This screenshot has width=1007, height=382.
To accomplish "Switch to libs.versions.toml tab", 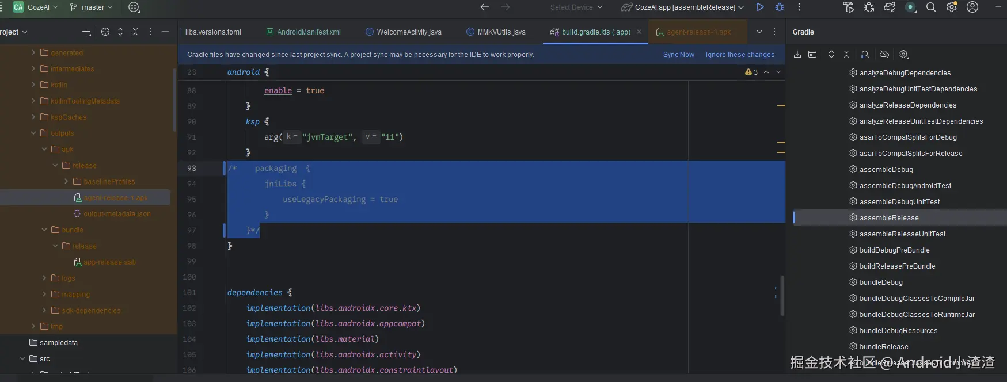I will 213,32.
